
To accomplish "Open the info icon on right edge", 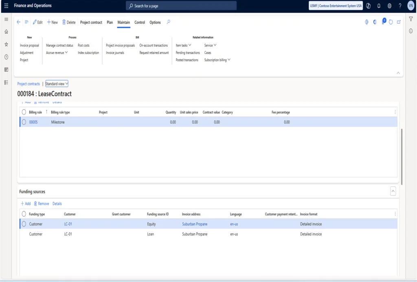I will tap(411, 31).
